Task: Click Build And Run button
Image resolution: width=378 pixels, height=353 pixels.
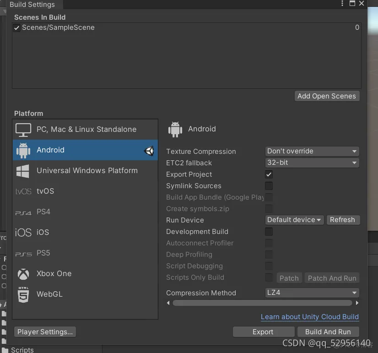Action: point(328,332)
